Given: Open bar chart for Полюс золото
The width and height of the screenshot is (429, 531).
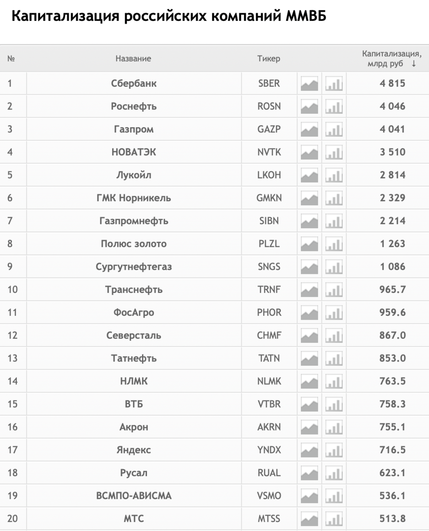Looking at the screenshot, I should [x=334, y=244].
